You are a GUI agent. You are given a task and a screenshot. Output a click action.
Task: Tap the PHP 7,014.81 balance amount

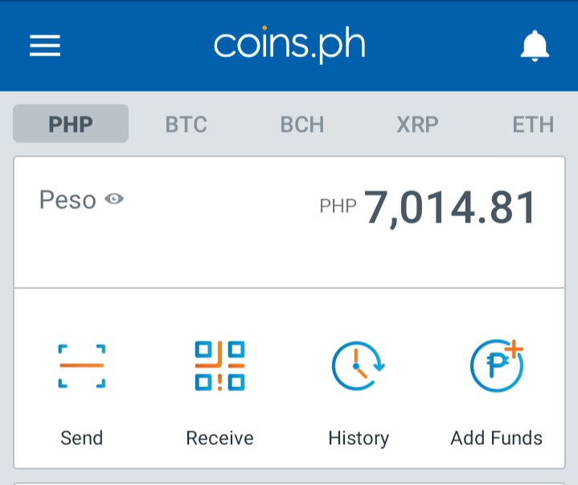[x=449, y=208]
